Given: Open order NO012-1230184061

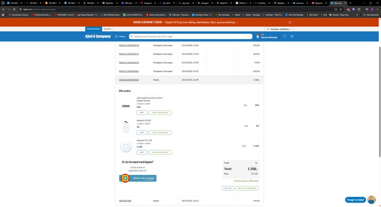Looking at the screenshot, I should coord(129,71).
